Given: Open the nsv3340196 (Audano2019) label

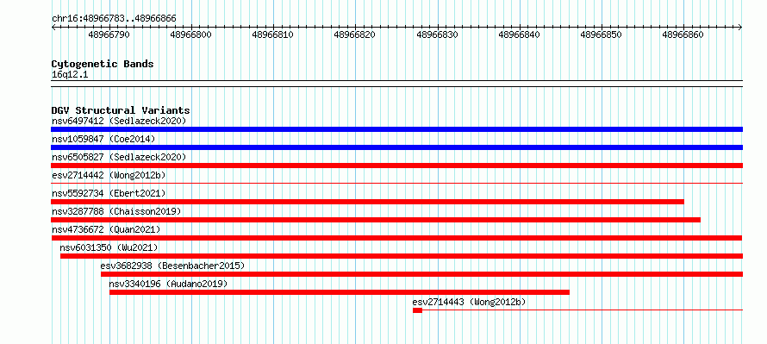Looking at the screenshot, I should click(x=168, y=284).
